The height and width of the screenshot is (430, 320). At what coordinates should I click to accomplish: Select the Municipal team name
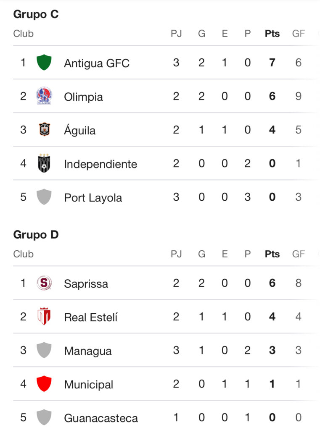coord(88,385)
